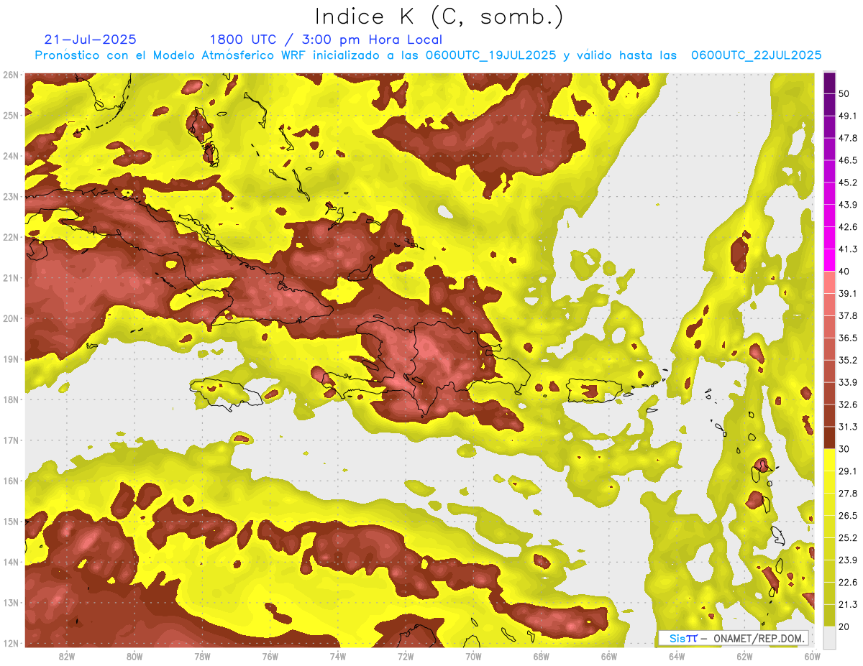
Task: Pick the olive swatch between 20 and 21.3
Action: (x=829, y=616)
